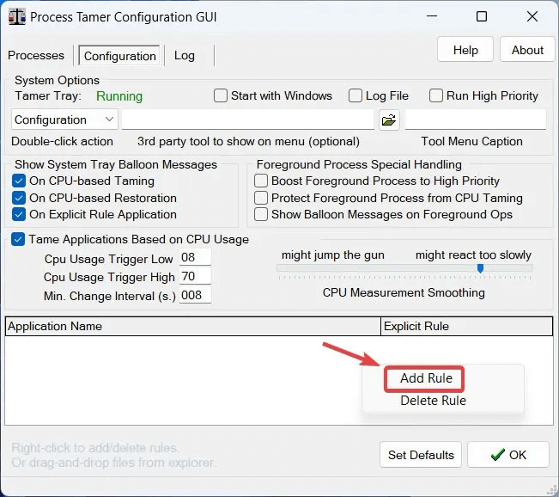
Task: Click the Explicit Rule column header
Action: [x=466, y=327]
